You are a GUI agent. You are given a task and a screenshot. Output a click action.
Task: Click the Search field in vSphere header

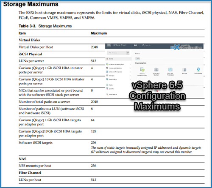(148, 45)
